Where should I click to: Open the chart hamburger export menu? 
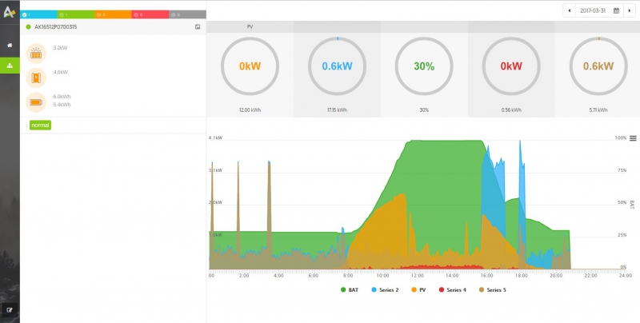(633, 138)
